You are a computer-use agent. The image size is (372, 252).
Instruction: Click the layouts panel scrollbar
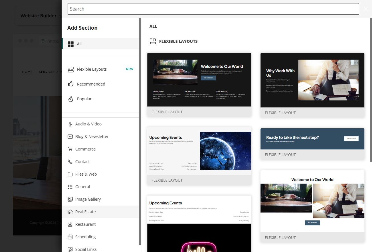(x=371, y=90)
